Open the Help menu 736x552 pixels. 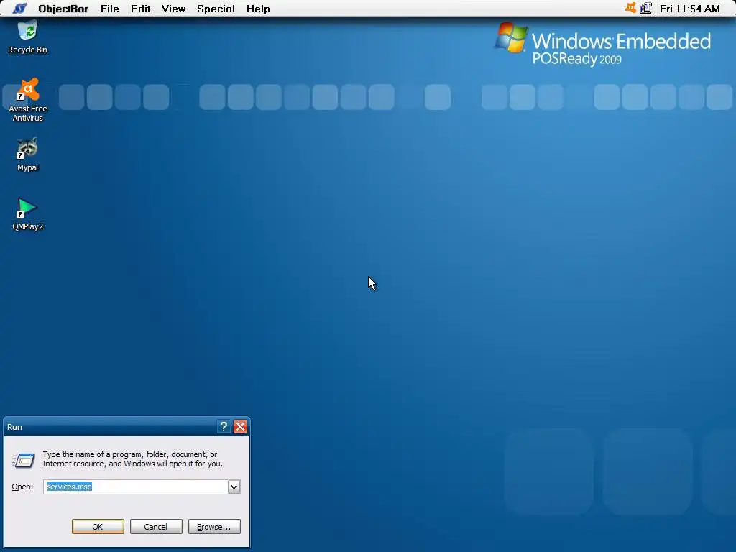tap(258, 9)
